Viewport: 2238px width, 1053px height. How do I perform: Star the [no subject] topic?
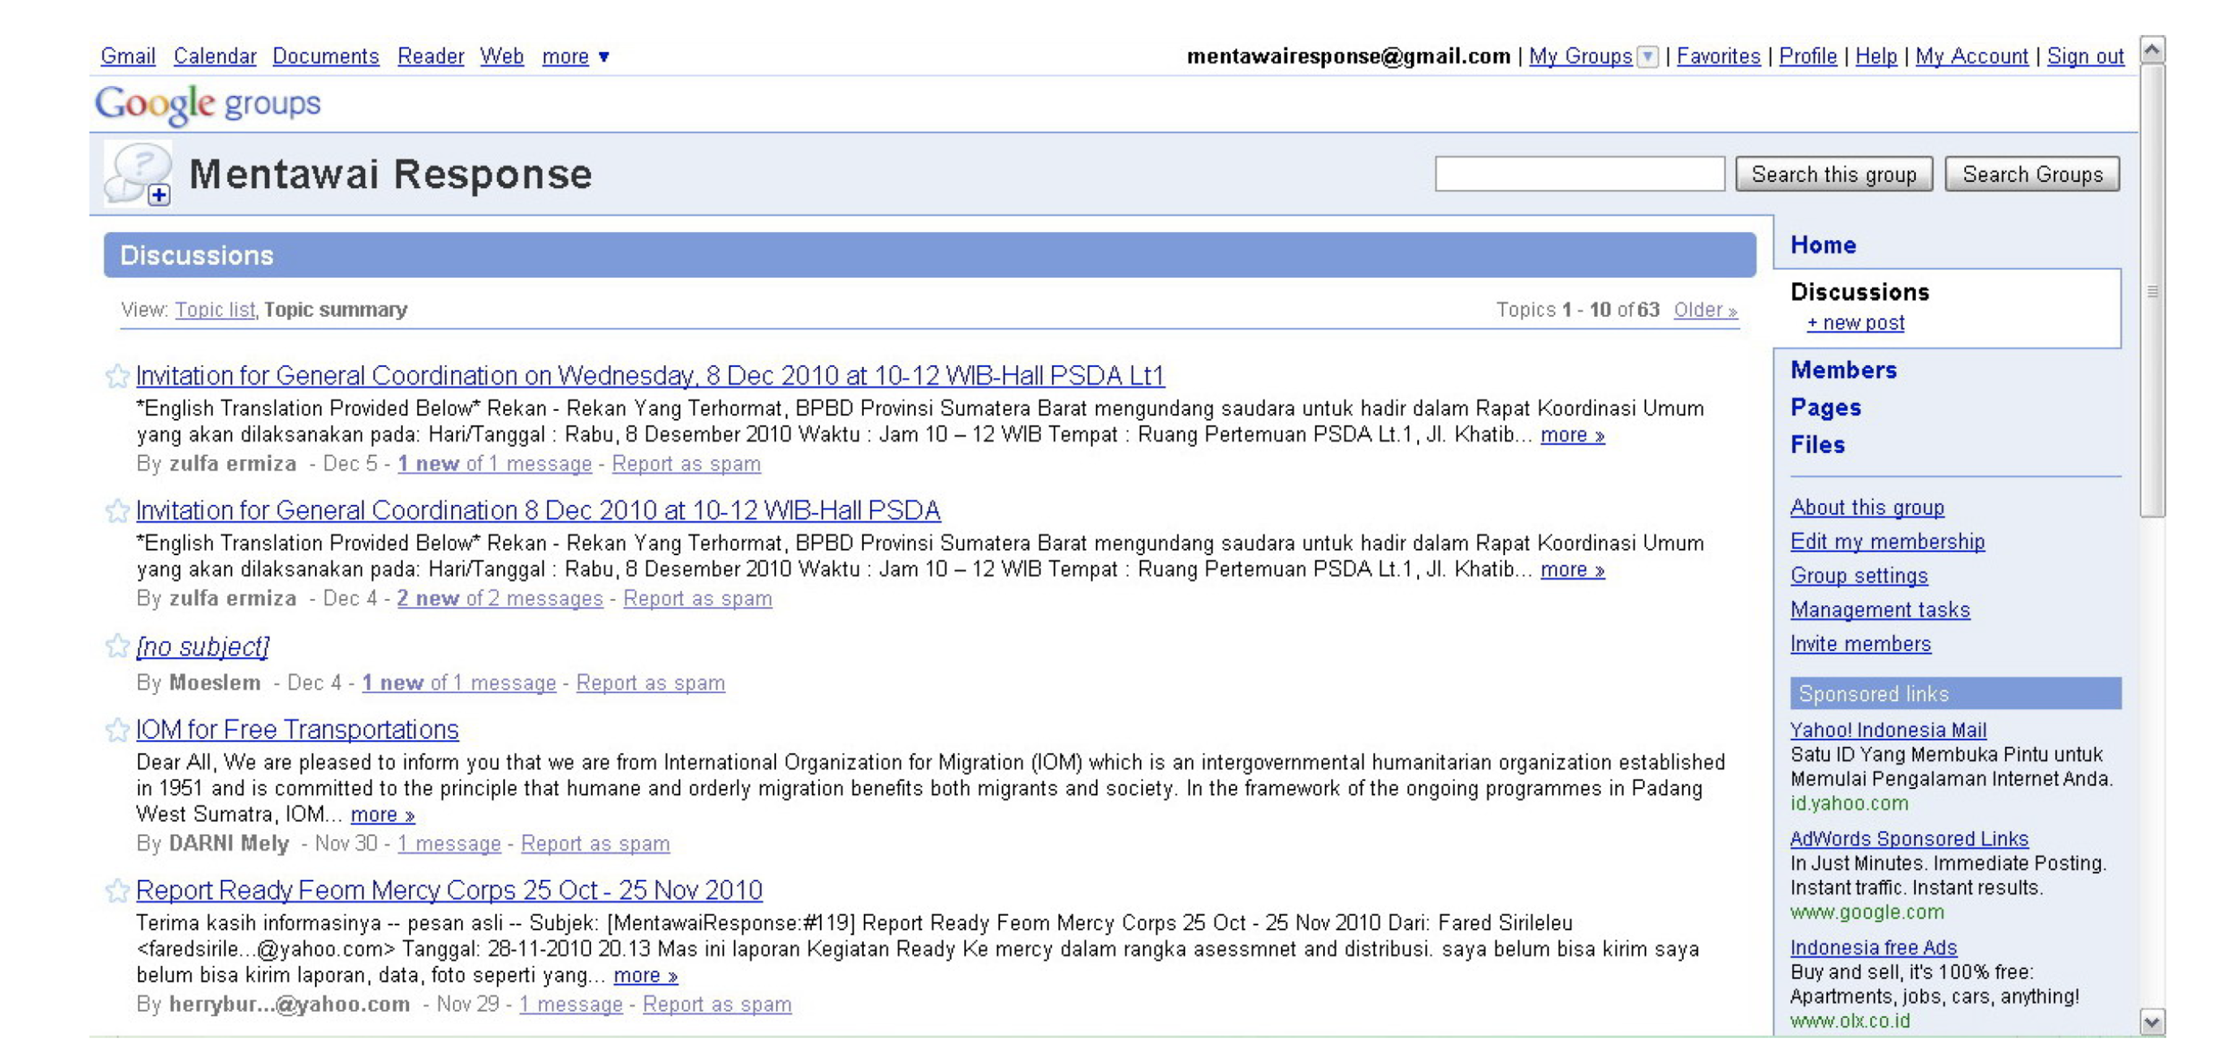[116, 646]
